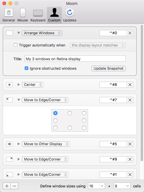144x192 pixels.
Task: Click the Update Snapshot button
Action: [108, 68]
